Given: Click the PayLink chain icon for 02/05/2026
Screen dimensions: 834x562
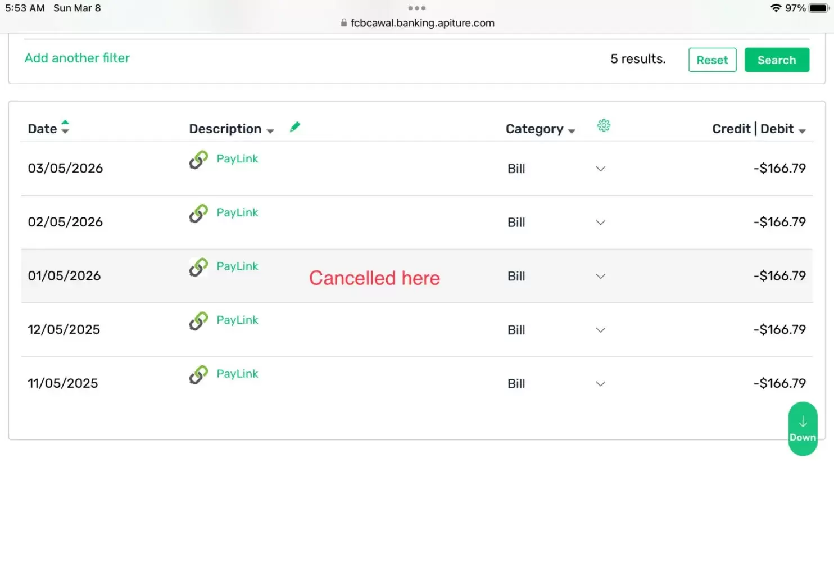Looking at the screenshot, I should [x=198, y=214].
